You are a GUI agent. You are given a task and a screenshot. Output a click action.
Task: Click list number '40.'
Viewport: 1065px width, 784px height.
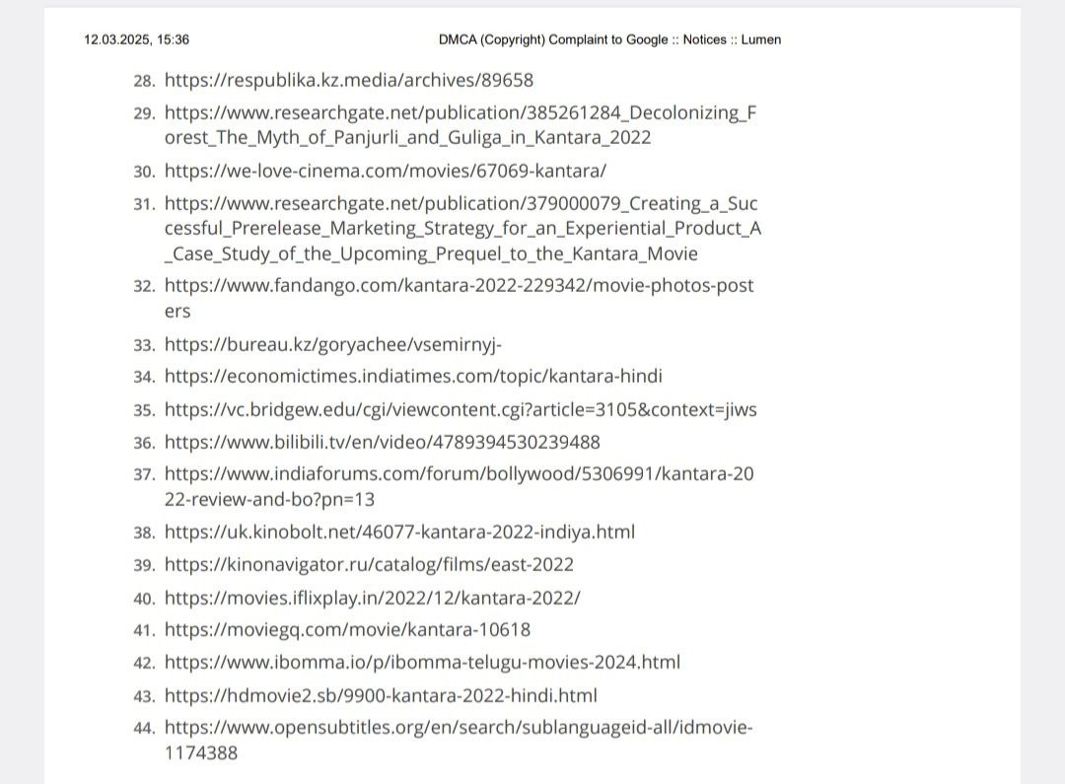point(145,600)
